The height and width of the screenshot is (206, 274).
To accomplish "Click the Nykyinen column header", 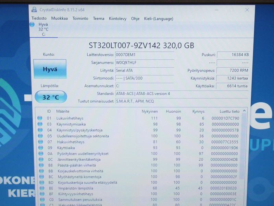I will [x=150, y=111].
